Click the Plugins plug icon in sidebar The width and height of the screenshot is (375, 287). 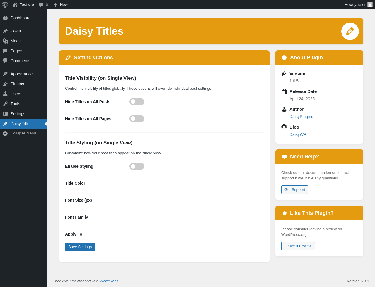(x=5, y=84)
